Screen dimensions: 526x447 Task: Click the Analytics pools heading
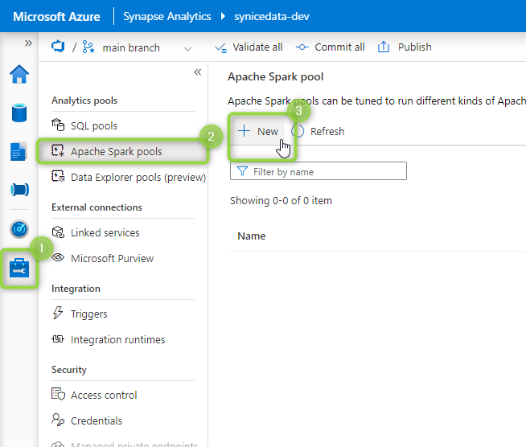(x=84, y=100)
